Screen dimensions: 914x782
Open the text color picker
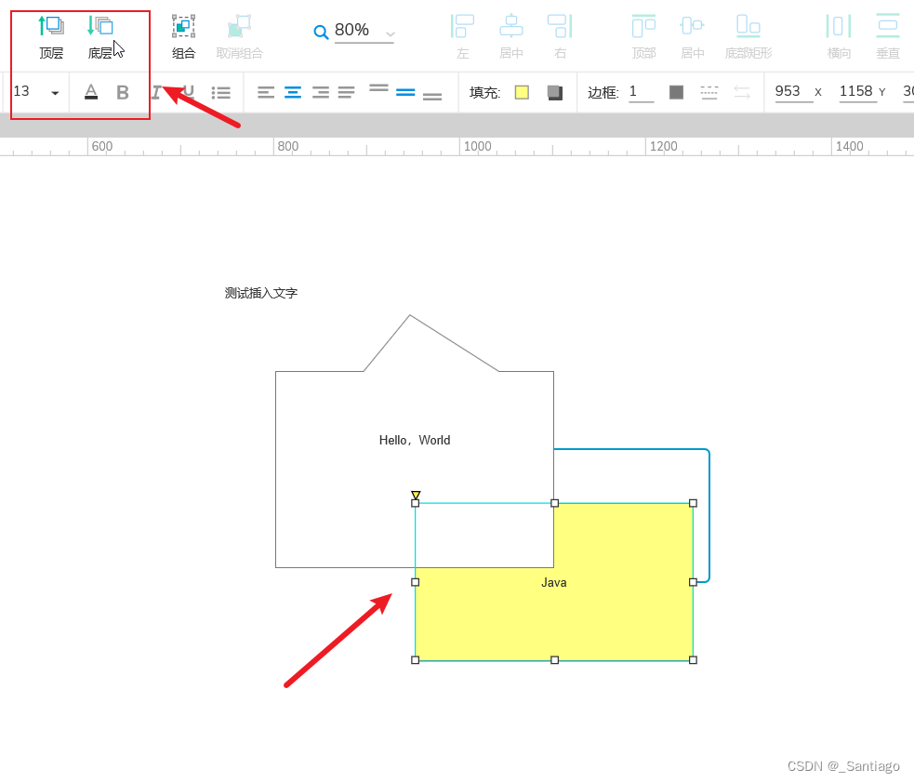click(91, 91)
